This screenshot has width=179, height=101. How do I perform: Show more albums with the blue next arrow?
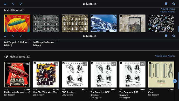coord(175,81)
